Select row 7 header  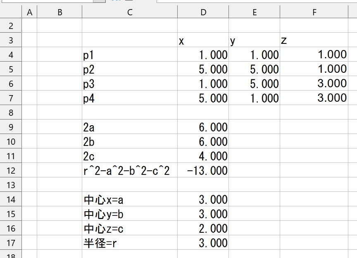click(11, 98)
